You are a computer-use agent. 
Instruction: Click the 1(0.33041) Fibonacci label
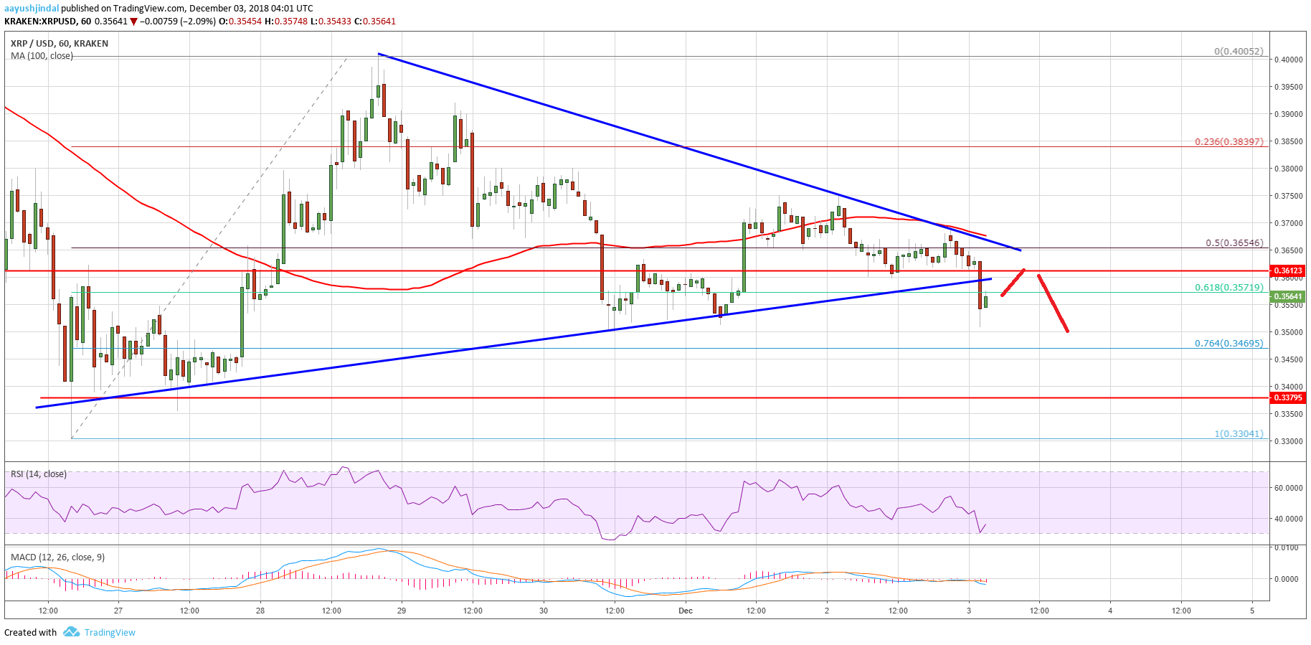pos(1239,434)
